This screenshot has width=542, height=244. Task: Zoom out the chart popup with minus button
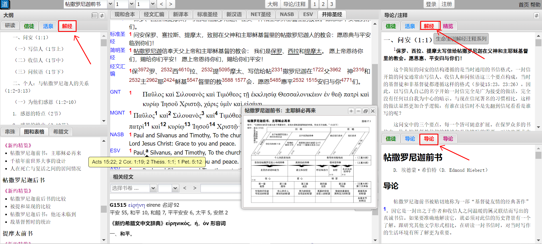tap(358, 111)
